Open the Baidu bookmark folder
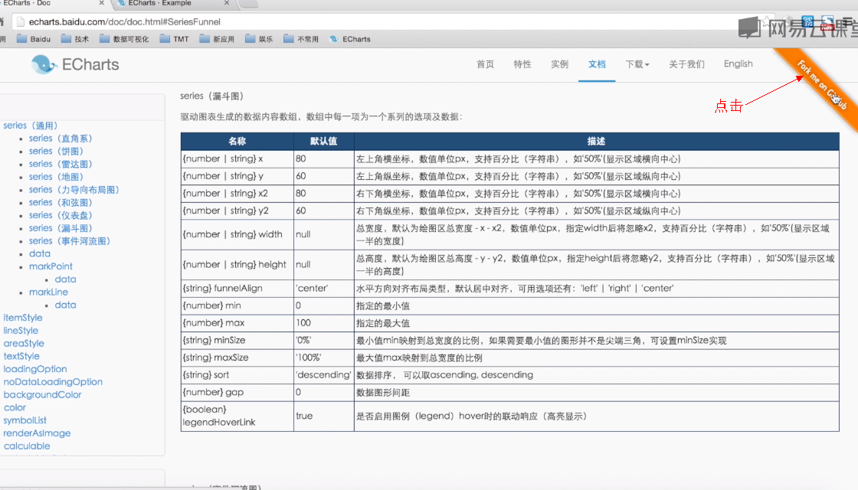This screenshot has width=858, height=490. pos(34,39)
